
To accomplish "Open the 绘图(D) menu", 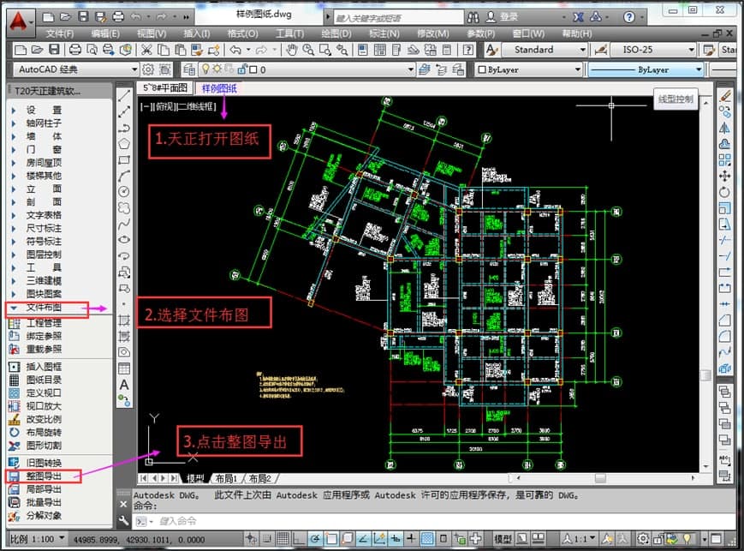I will [x=335, y=33].
